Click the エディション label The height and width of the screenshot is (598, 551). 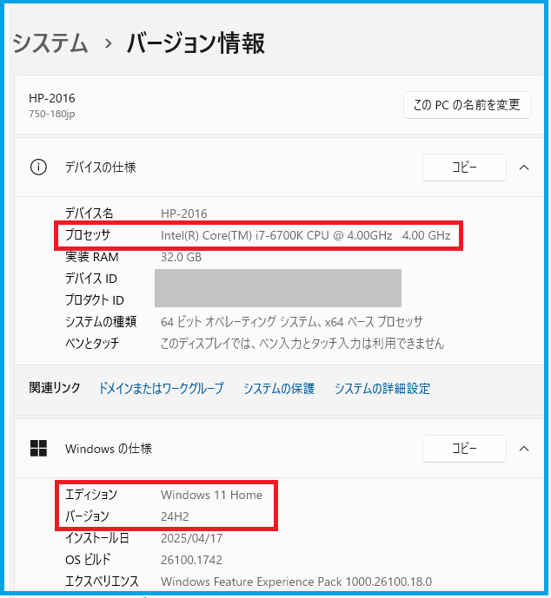[x=91, y=495]
